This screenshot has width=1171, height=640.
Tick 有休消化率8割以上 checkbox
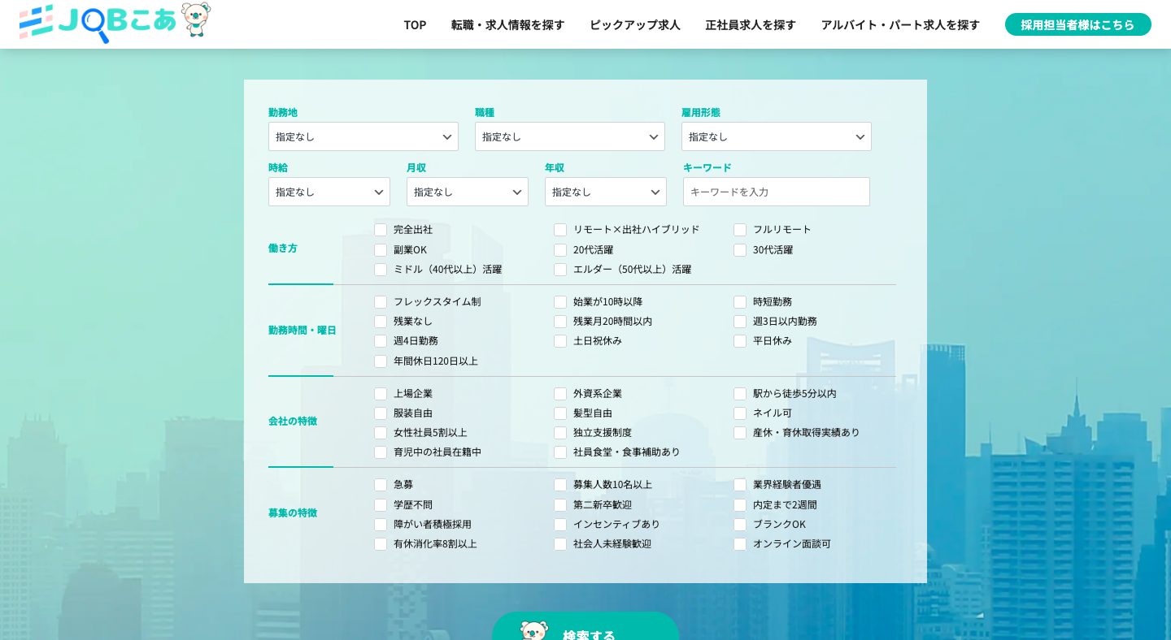click(381, 544)
